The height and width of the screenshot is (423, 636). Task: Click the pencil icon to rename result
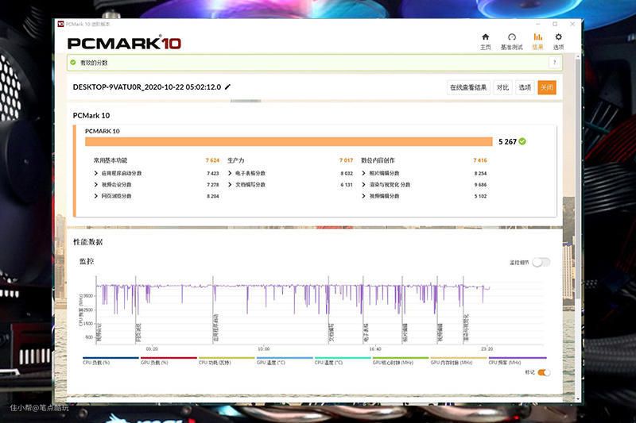pos(228,87)
